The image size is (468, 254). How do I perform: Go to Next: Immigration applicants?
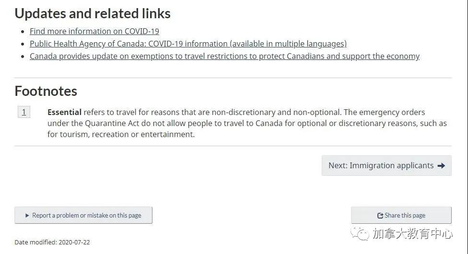[x=386, y=166]
